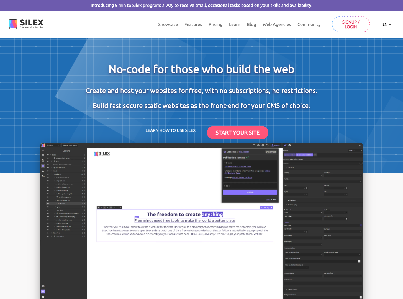Toggle visibility of the simple-hero layer
The width and height of the screenshot is (403, 299).
[48, 181]
